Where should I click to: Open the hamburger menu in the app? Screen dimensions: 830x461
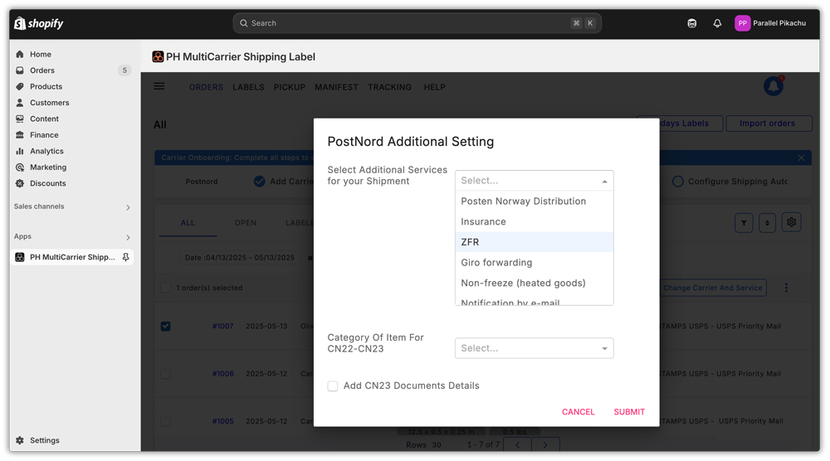coord(159,86)
